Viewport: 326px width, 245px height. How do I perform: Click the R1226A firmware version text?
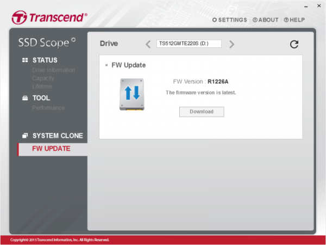click(x=217, y=82)
